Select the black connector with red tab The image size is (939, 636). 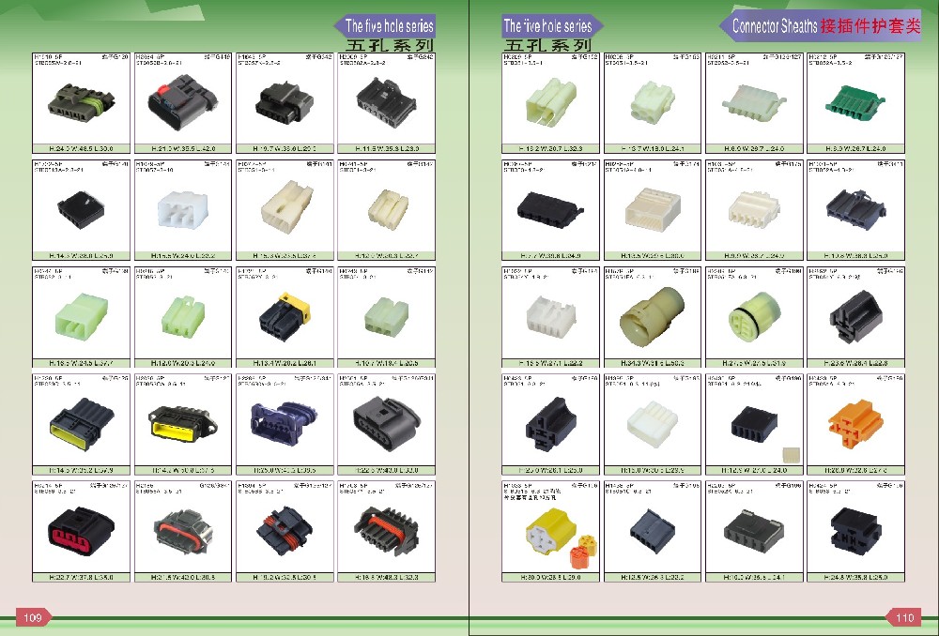coord(182,102)
